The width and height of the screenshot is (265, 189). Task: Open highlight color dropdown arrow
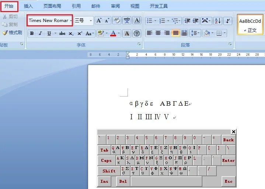coord(107,33)
